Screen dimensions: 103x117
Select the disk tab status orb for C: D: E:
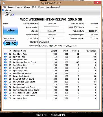pyautogui.click(x=3, y=10)
